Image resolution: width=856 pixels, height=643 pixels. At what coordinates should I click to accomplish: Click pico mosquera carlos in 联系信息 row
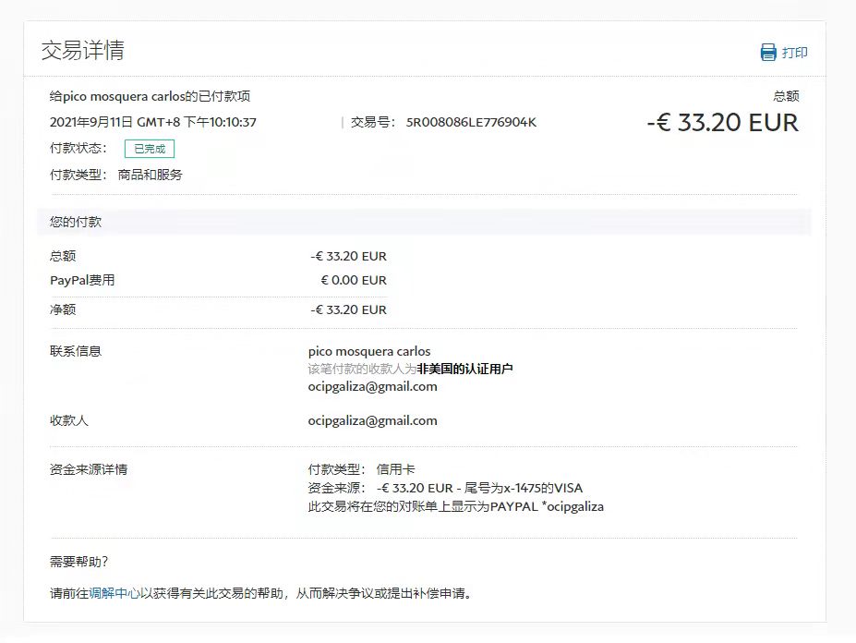pos(368,351)
